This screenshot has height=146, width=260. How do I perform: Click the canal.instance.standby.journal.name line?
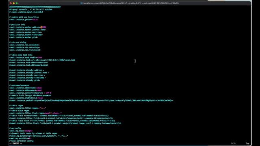coord(29,73)
